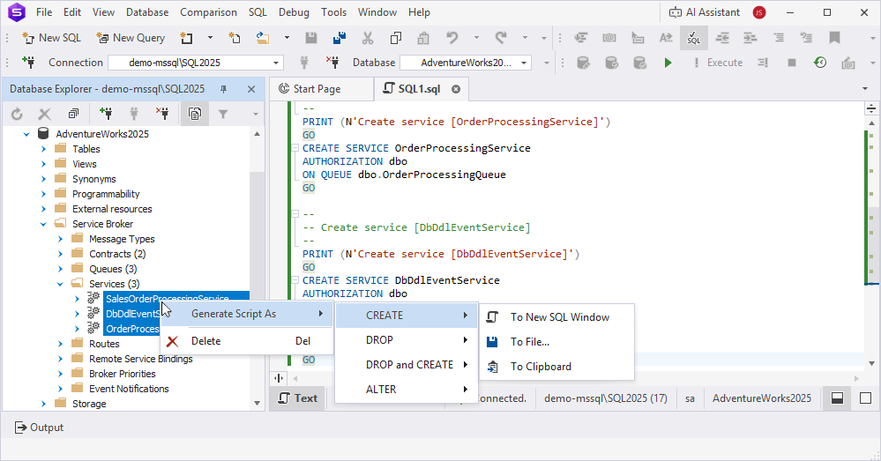Collapse the CREATE SERVICE OrderProcessingService code block
This screenshot has height=461, width=881.
tap(294, 148)
